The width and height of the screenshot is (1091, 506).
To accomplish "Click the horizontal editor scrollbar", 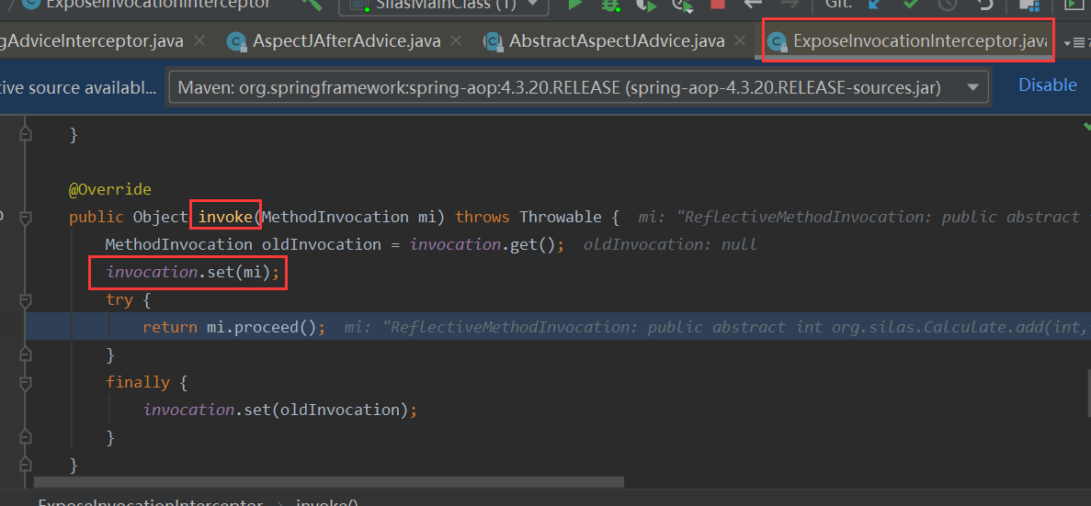I will [x=328, y=482].
